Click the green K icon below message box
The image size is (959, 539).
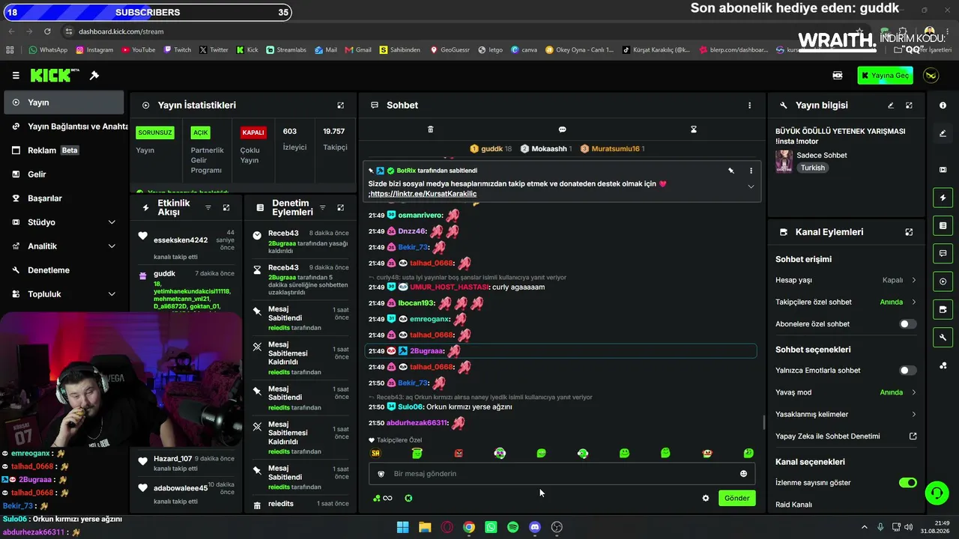click(x=408, y=498)
